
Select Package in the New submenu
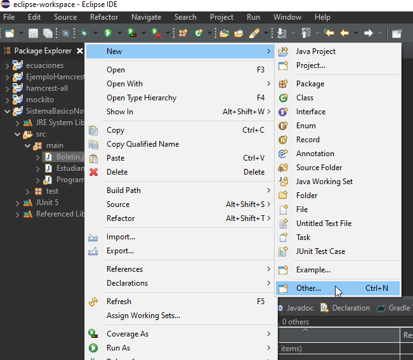(x=338, y=84)
